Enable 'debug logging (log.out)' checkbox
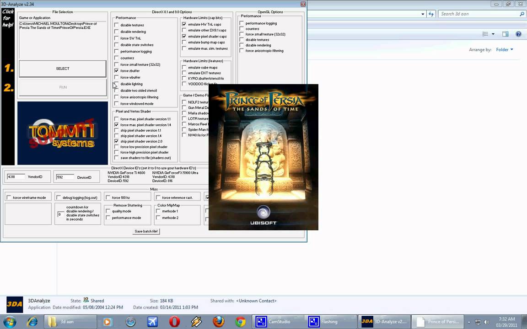Viewport: 527px width, 329px height. pos(59,197)
